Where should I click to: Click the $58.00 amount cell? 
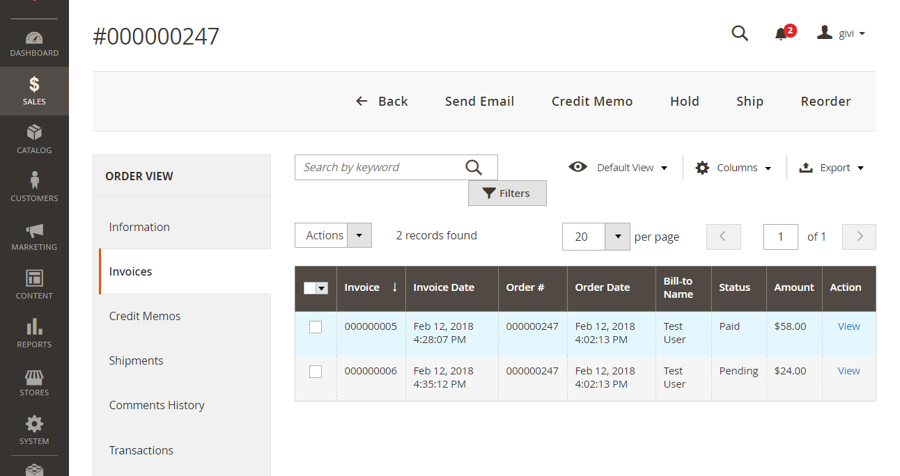click(794, 333)
